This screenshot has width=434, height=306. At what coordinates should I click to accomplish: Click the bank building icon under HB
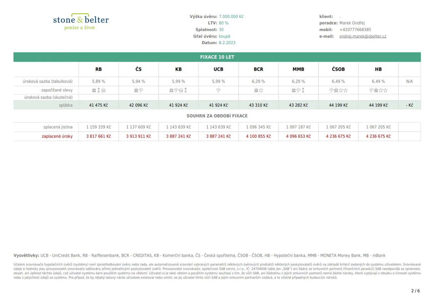click(x=376, y=90)
